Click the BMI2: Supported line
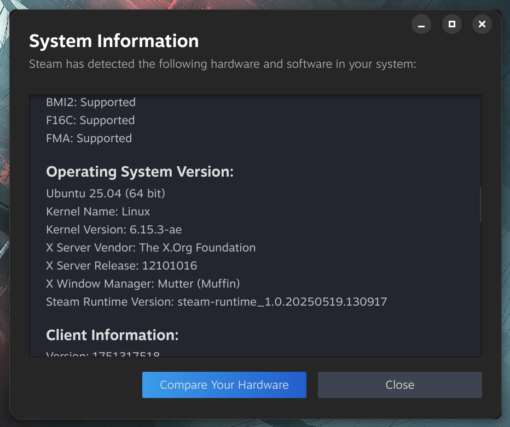Screen dimensions: 510x427 tap(91, 102)
